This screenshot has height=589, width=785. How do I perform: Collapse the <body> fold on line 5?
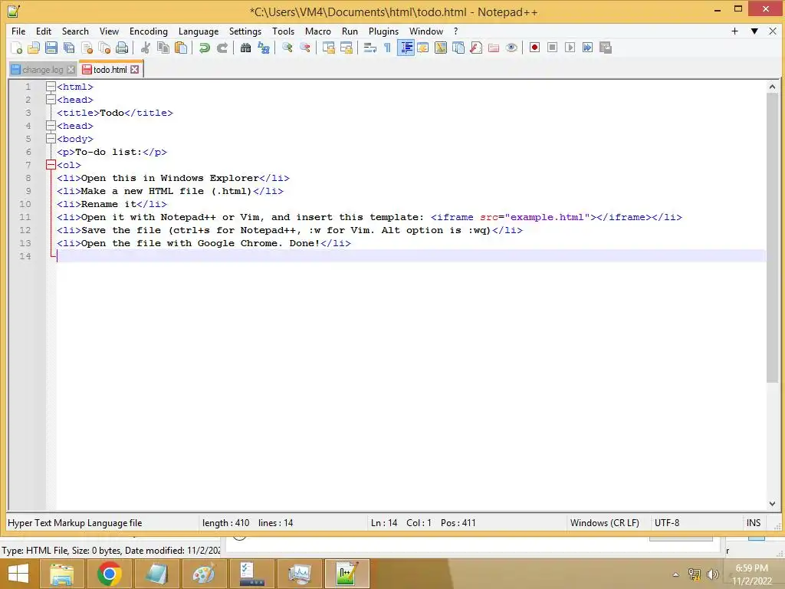point(51,139)
